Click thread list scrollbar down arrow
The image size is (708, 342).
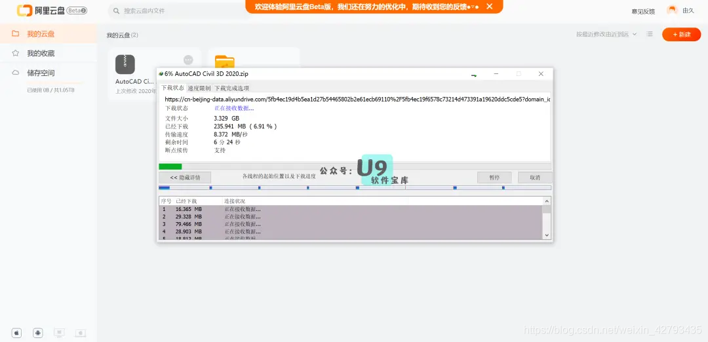547,235
